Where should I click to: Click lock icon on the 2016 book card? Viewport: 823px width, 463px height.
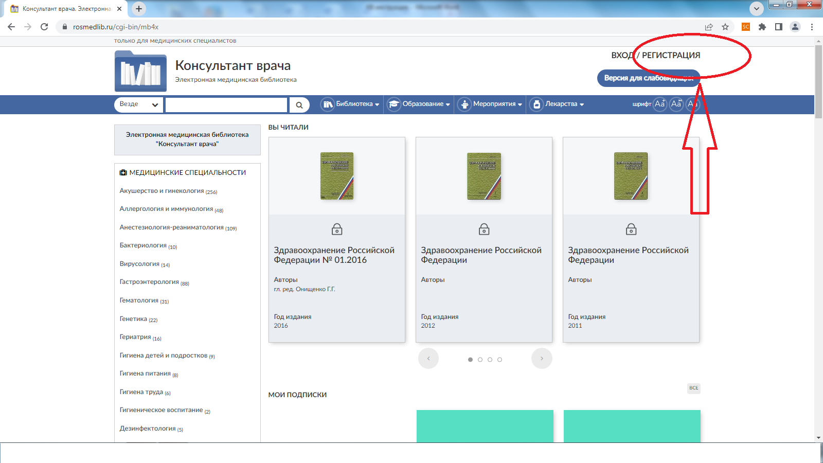[337, 229]
